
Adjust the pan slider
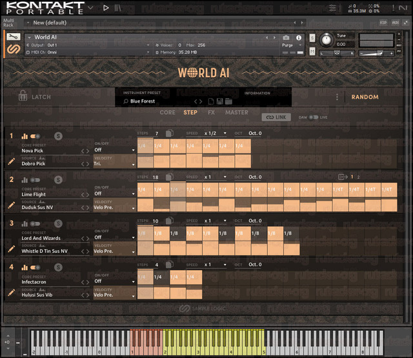(x=337, y=53)
